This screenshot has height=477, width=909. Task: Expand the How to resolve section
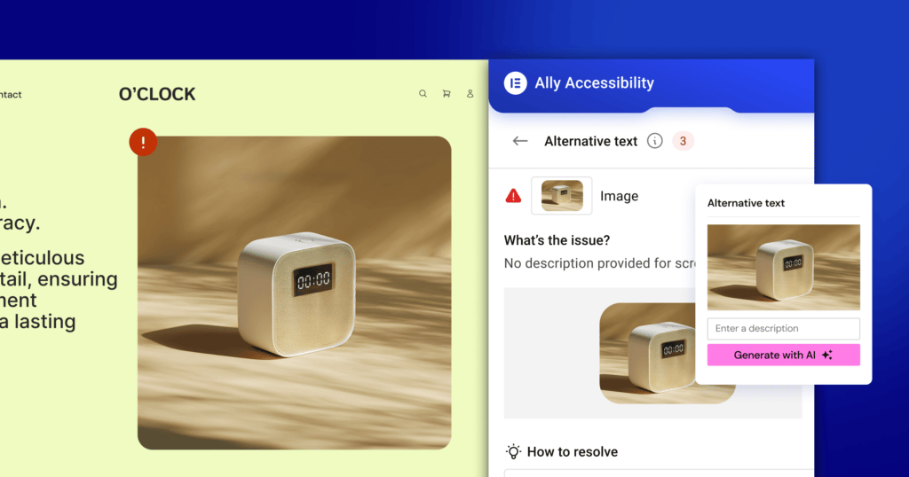point(572,451)
